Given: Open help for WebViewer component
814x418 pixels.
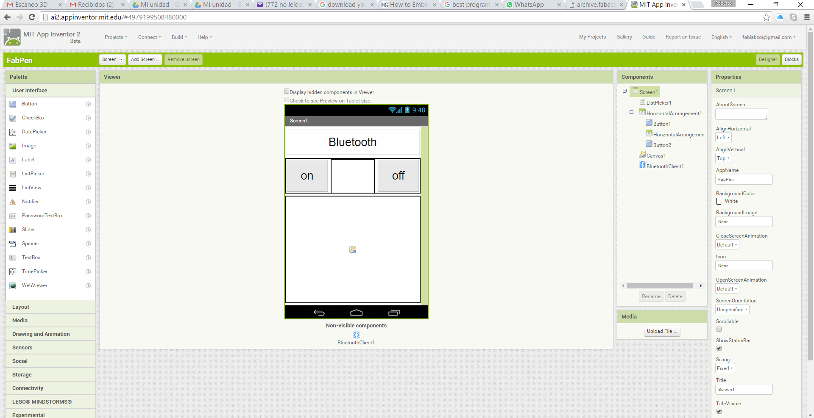Looking at the screenshot, I should pyautogui.click(x=88, y=286).
